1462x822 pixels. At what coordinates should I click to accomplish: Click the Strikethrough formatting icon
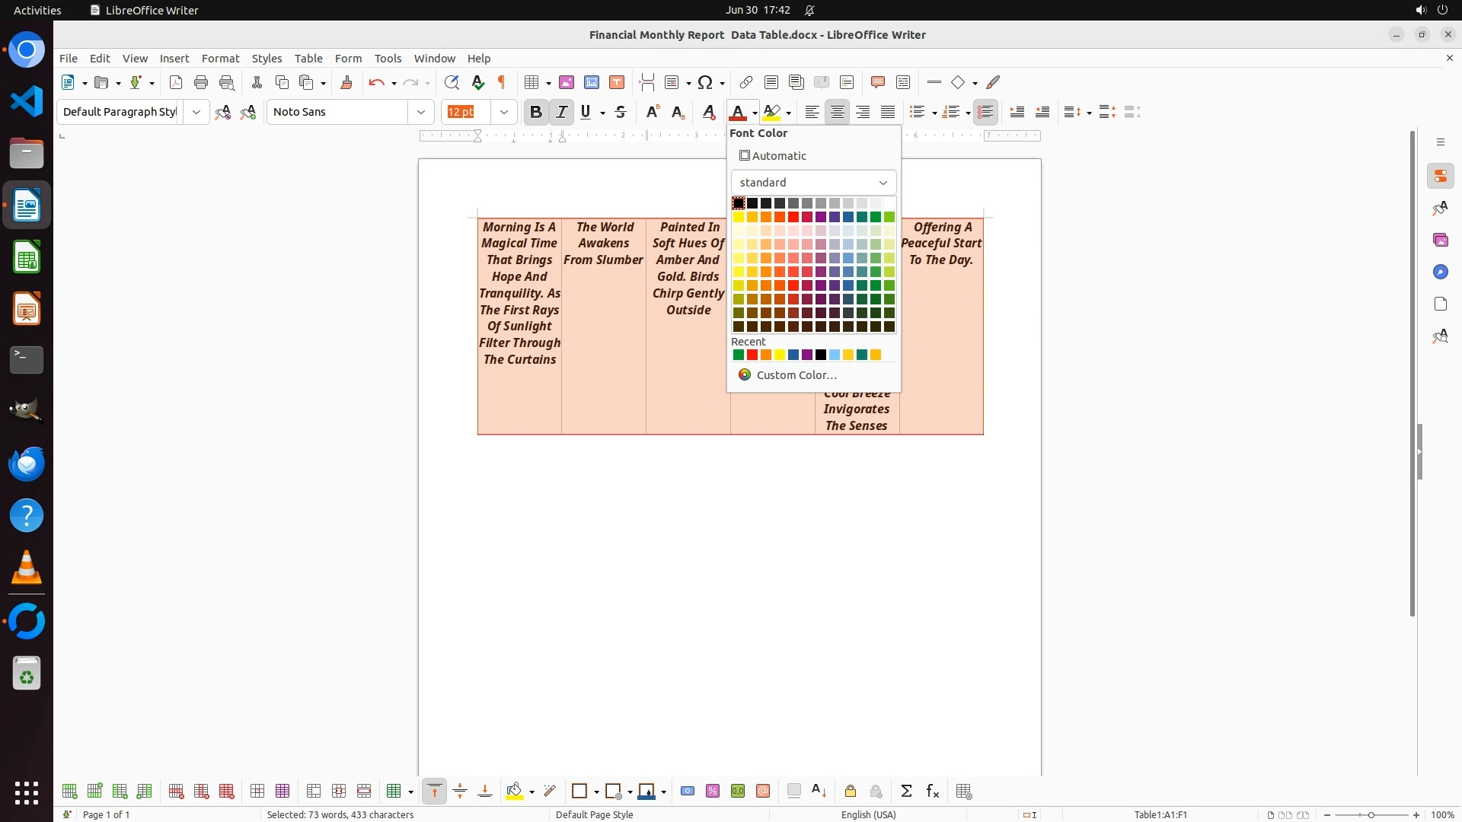click(x=621, y=112)
